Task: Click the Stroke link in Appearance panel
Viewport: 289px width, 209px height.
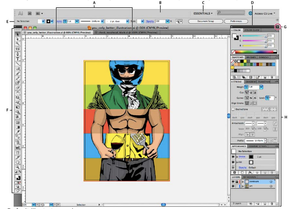Action: pos(242,157)
